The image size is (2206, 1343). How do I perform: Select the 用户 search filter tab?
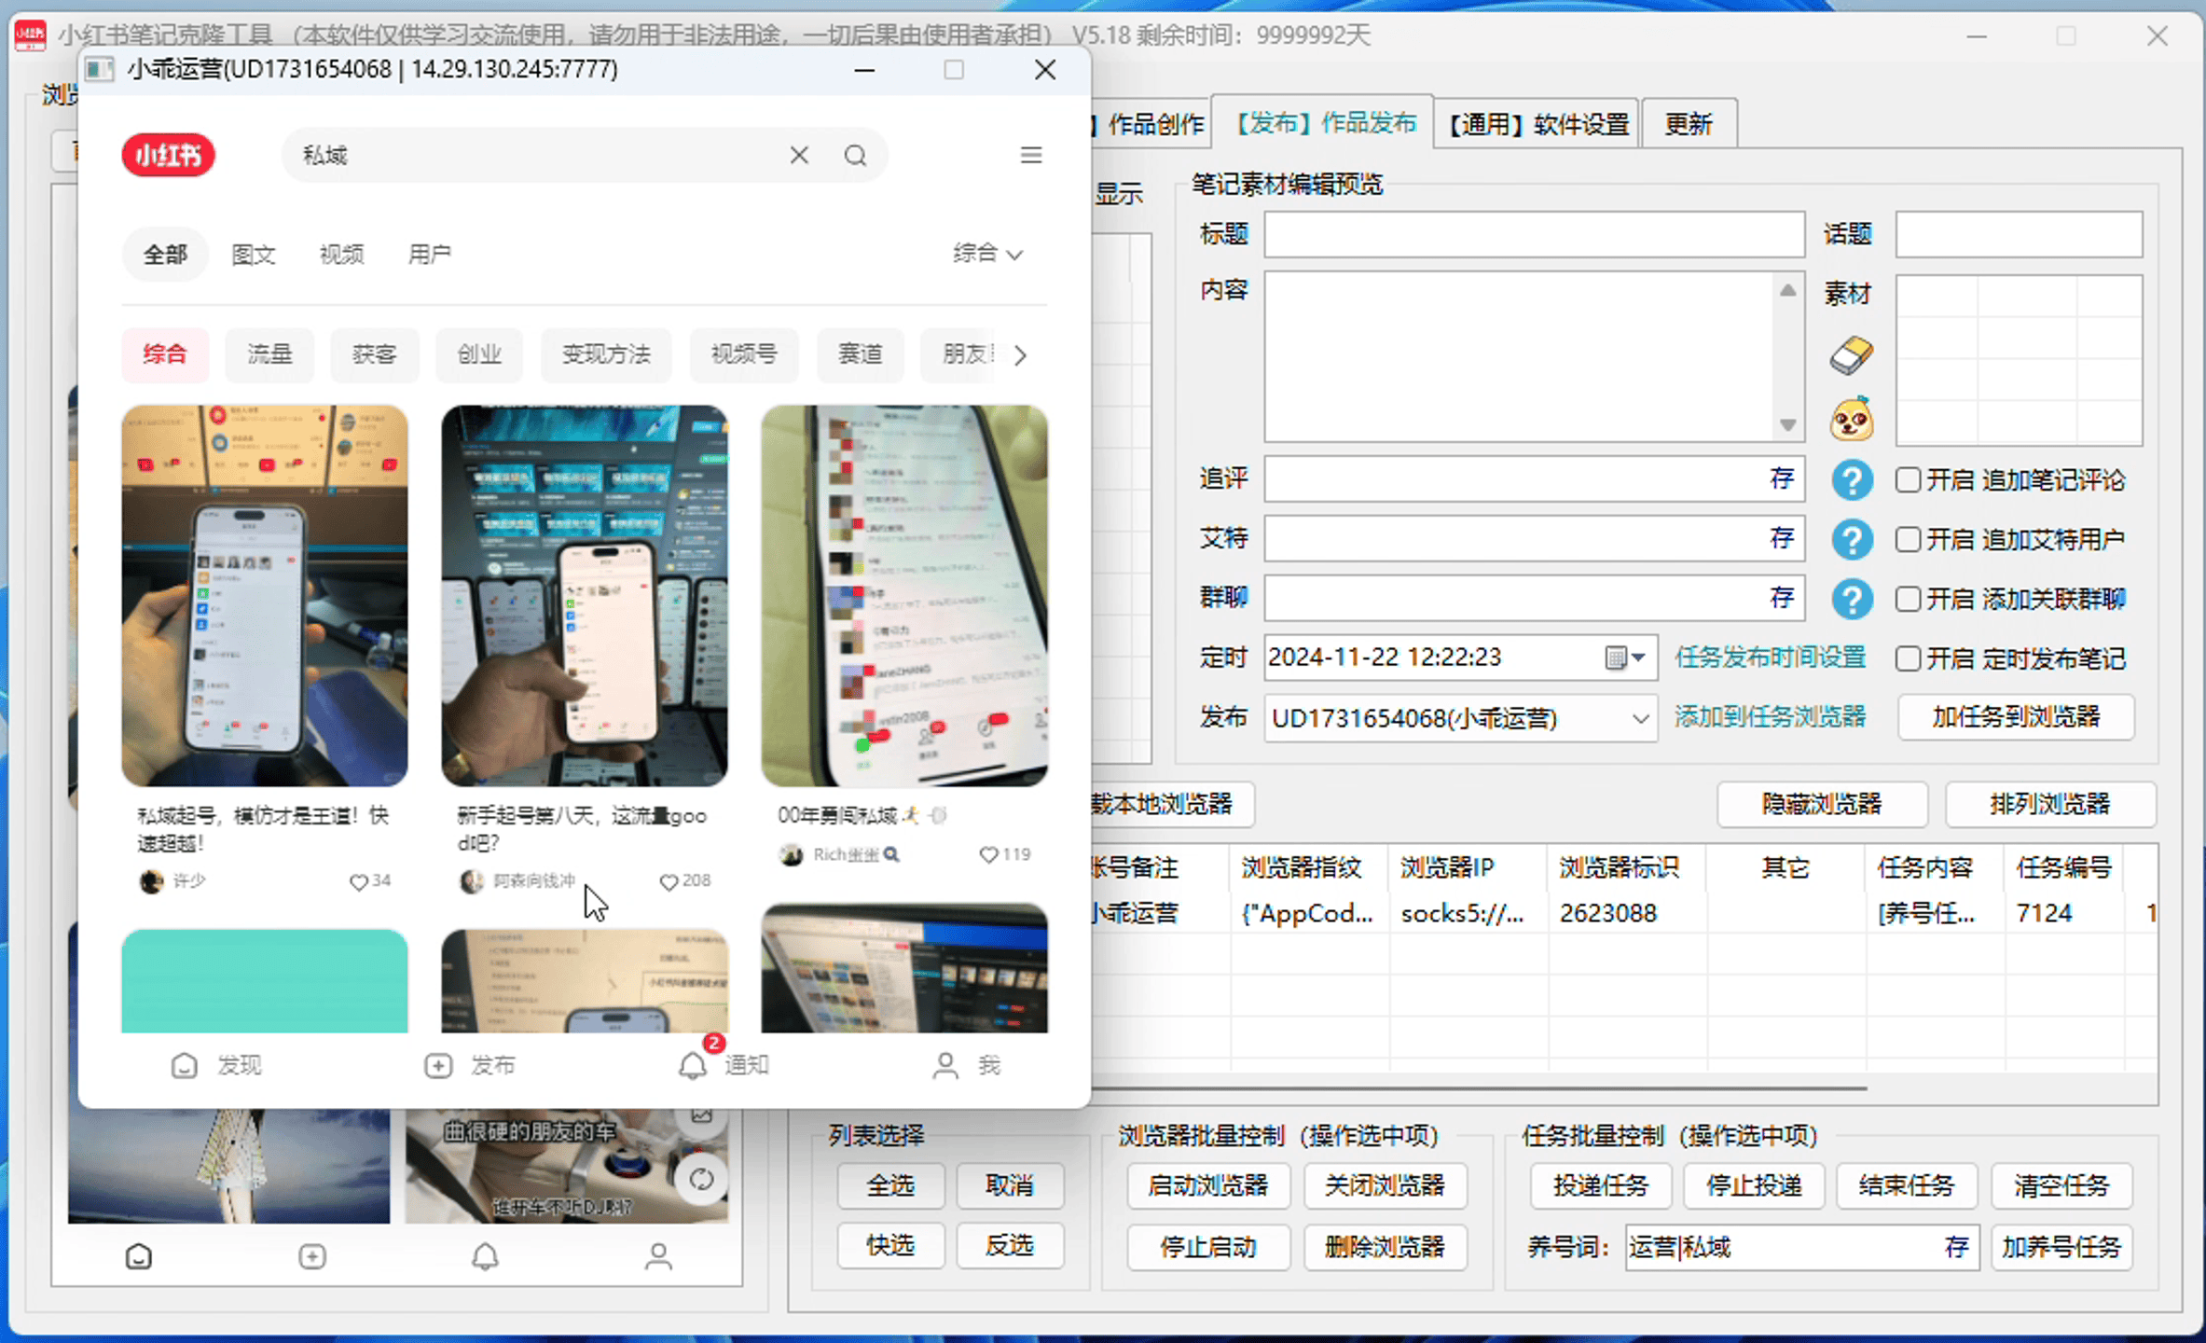(429, 255)
